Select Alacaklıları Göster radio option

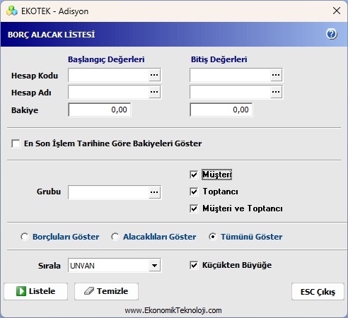tap(115, 237)
